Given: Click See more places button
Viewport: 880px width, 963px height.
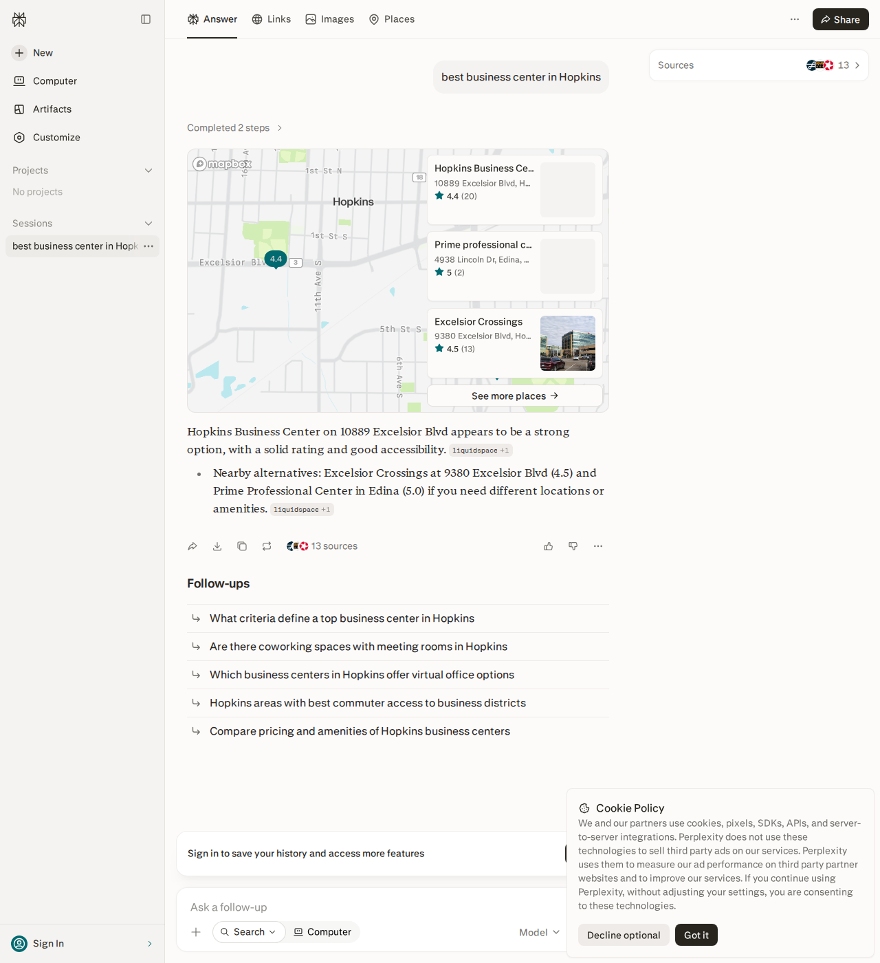Looking at the screenshot, I should [x=515, y=396].
